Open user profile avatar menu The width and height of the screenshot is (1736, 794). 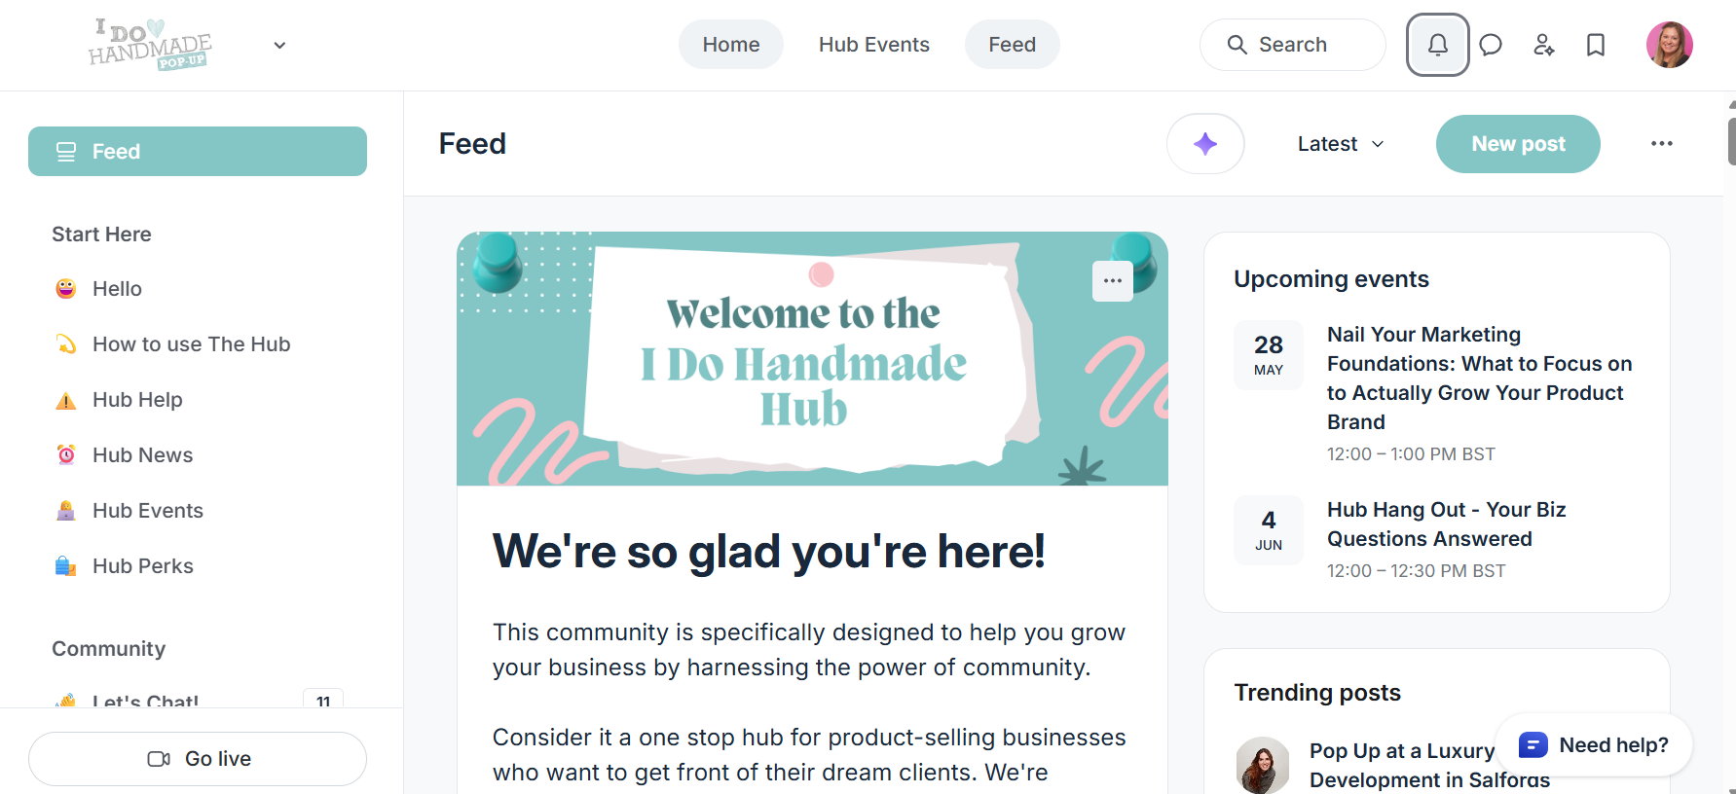tap(1669, 45)
